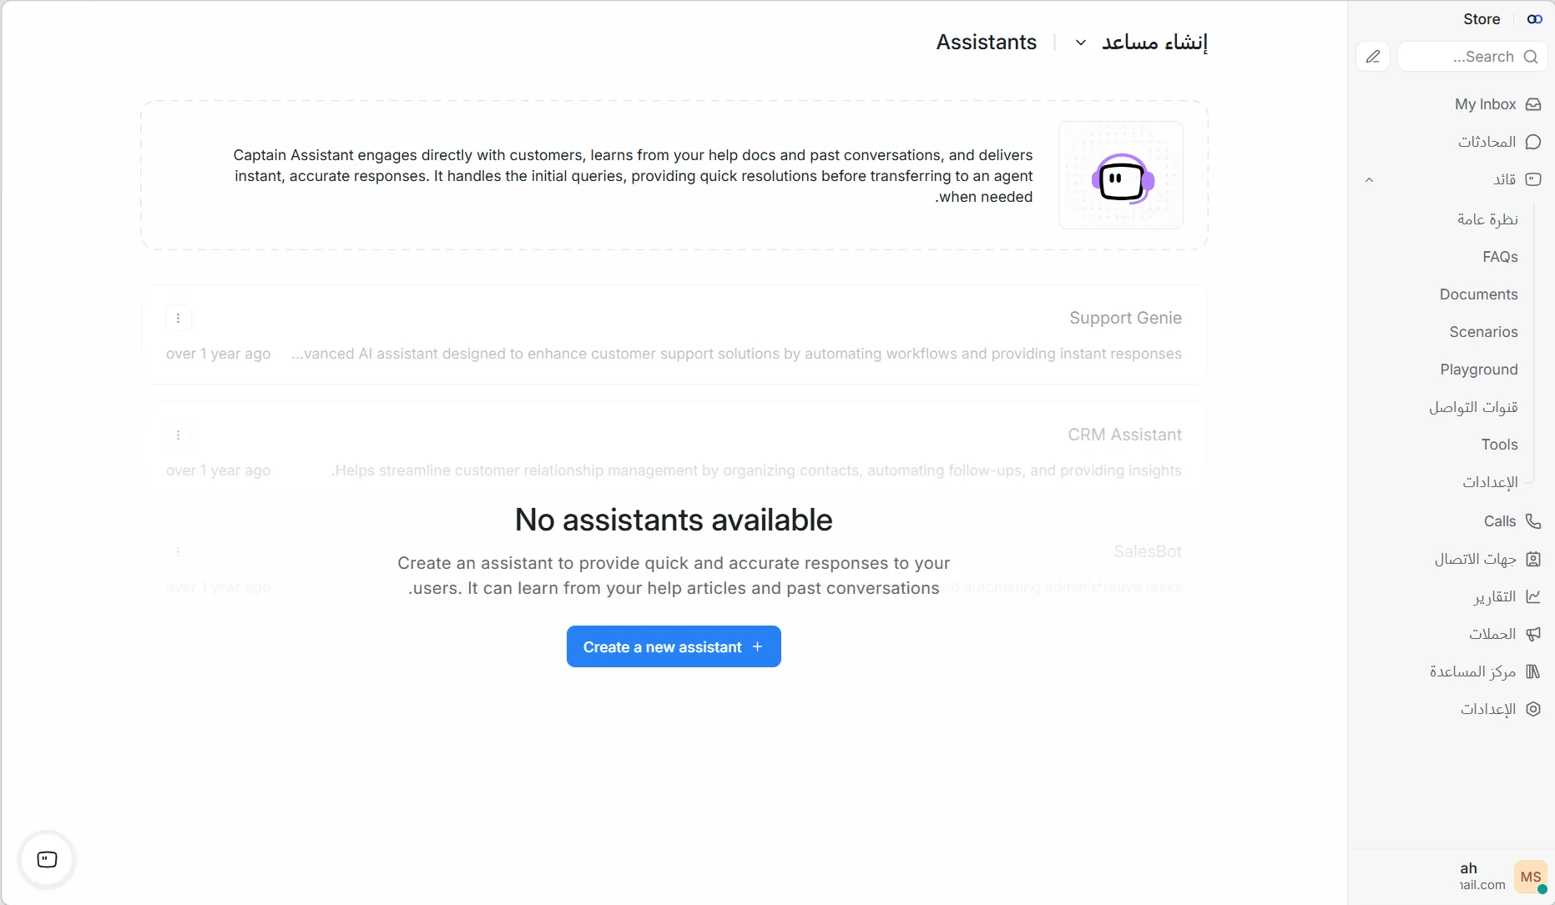Click the CRM Assistant title
The width and height of the screenshot is (1555, 905).
click(x=1124, y=435)
